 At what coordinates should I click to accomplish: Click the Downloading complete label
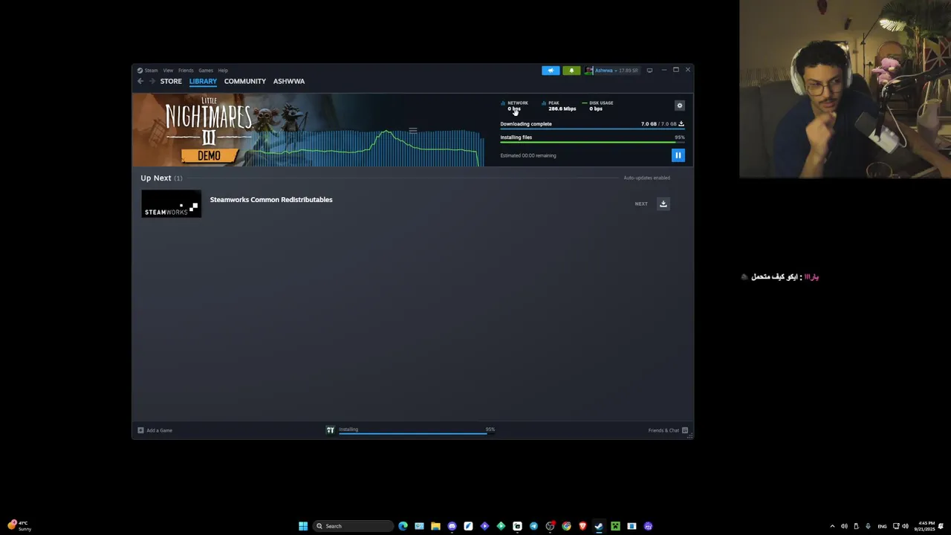(526, 124)
